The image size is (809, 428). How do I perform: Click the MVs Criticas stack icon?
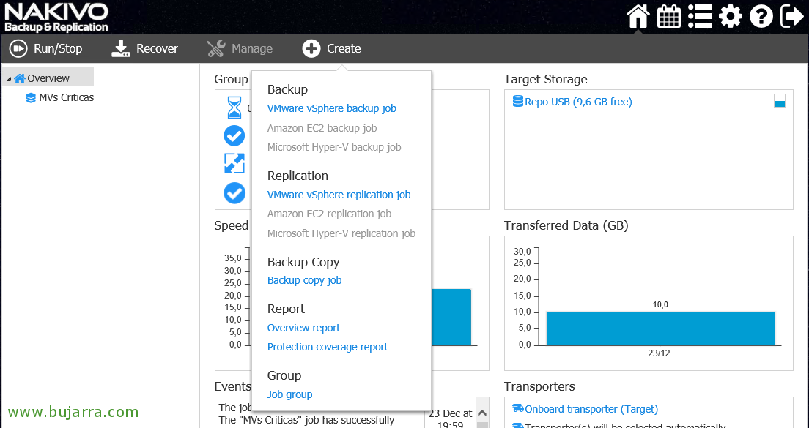click(x=31, y=97)
